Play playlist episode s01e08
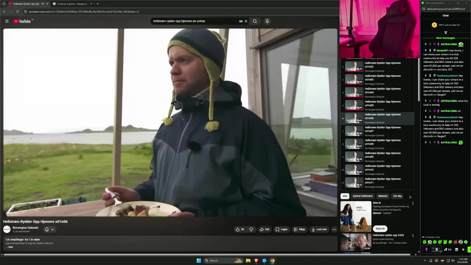Image resolution: width=471 pixels, height=265 pixels. click(378, 144)
